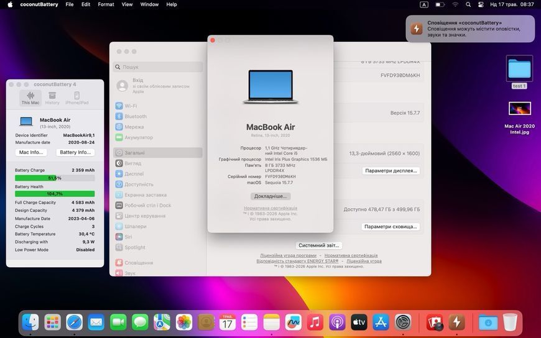Open Launchpad in the Dock
541x338 pixels.
pos(52,323)
